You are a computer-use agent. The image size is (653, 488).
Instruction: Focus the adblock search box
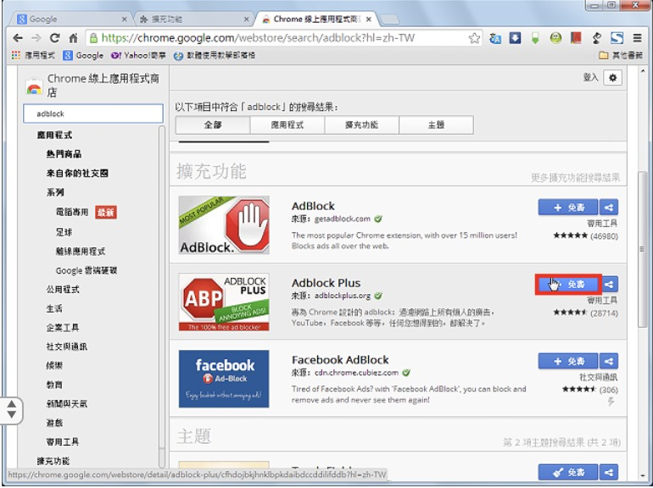click(x=93, y=114)
